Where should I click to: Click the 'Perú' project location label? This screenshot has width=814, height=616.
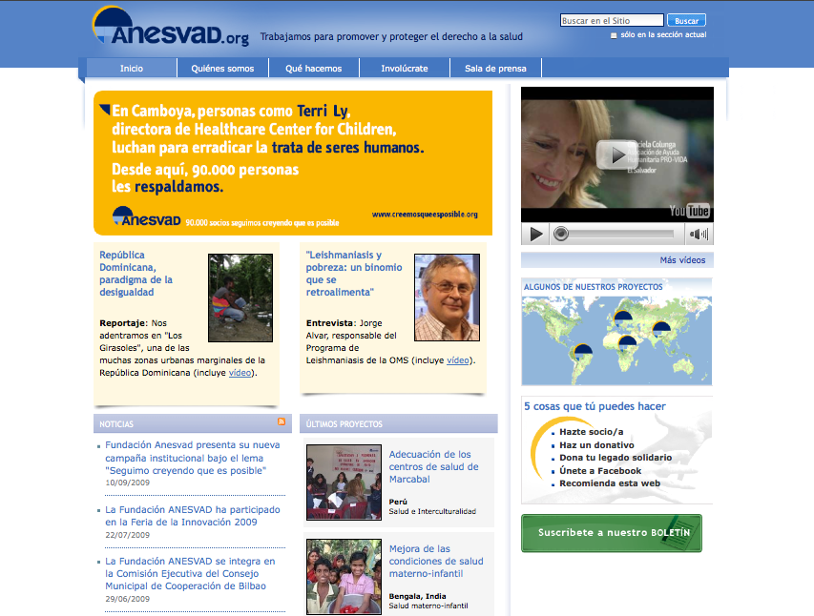coord(398,502)
